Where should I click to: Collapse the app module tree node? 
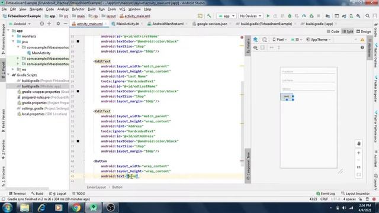pyautogui.click(x=8, y=31)
